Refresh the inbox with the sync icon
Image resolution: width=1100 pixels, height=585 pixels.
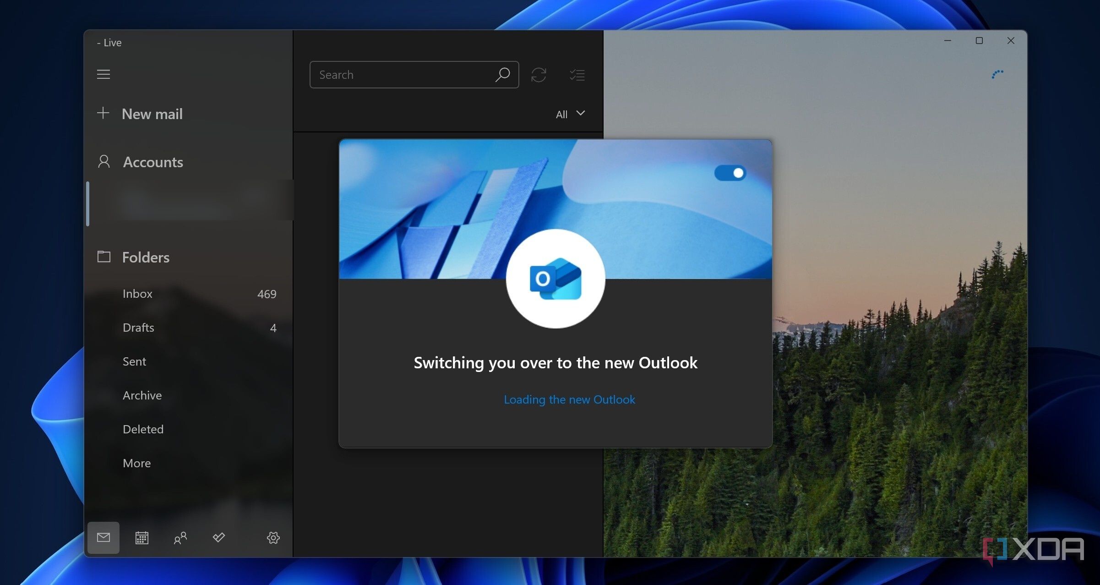click(x=539, y=75)
